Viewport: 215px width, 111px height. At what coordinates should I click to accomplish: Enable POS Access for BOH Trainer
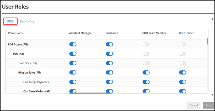[183, 44]
